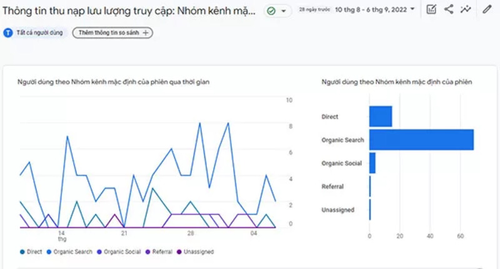This screenshot has width=500, height=269.
Task: Click the blue T user segment badge
Action: tap(8, 32)
